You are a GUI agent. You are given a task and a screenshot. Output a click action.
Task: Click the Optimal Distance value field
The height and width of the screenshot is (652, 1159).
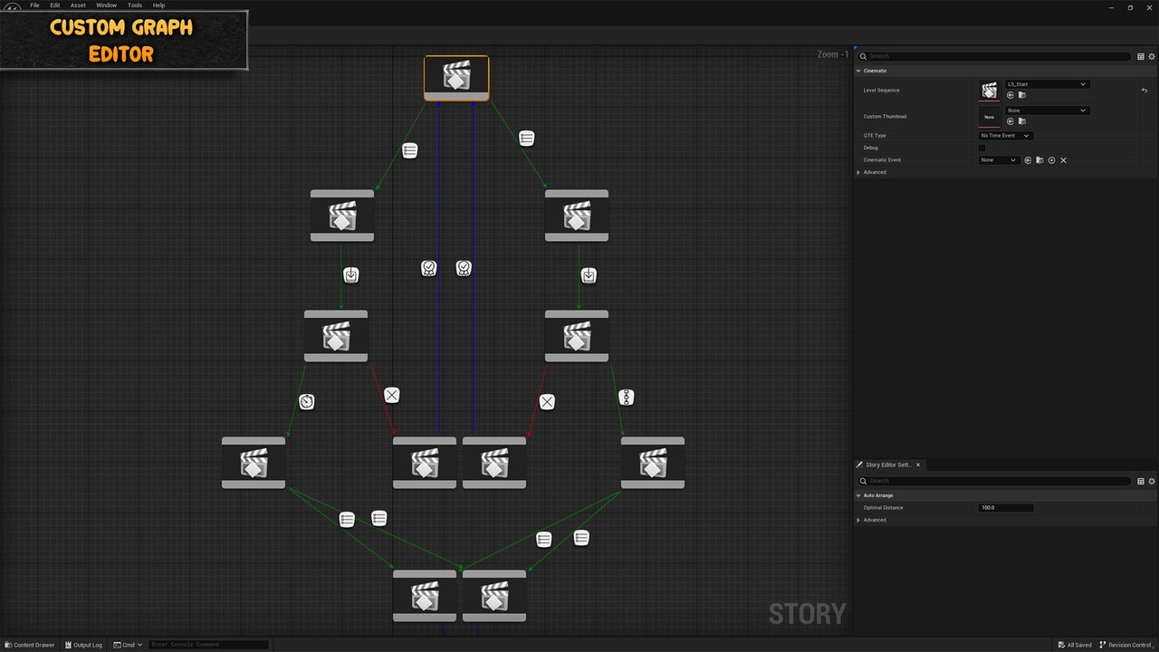pos(1005,508)
